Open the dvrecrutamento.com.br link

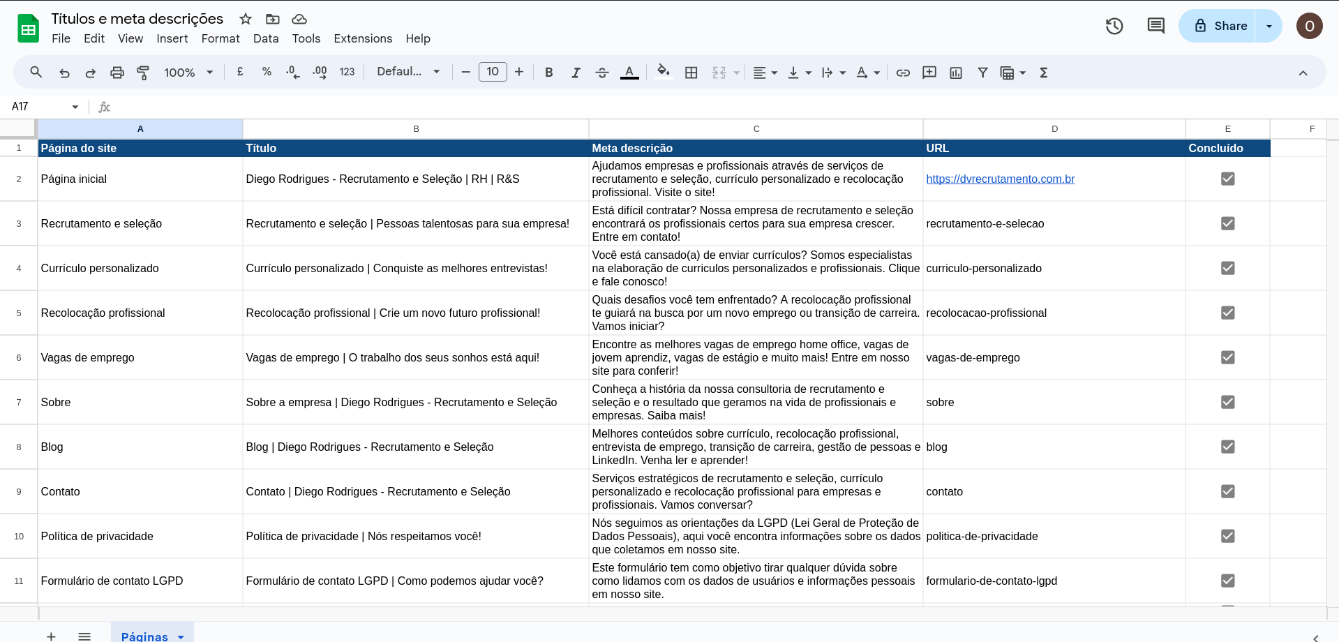(x=1000, y=179)
